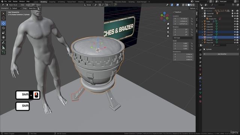Activate the Rotate tool in toolbar
240x135 pixels.
click(3, 28)
